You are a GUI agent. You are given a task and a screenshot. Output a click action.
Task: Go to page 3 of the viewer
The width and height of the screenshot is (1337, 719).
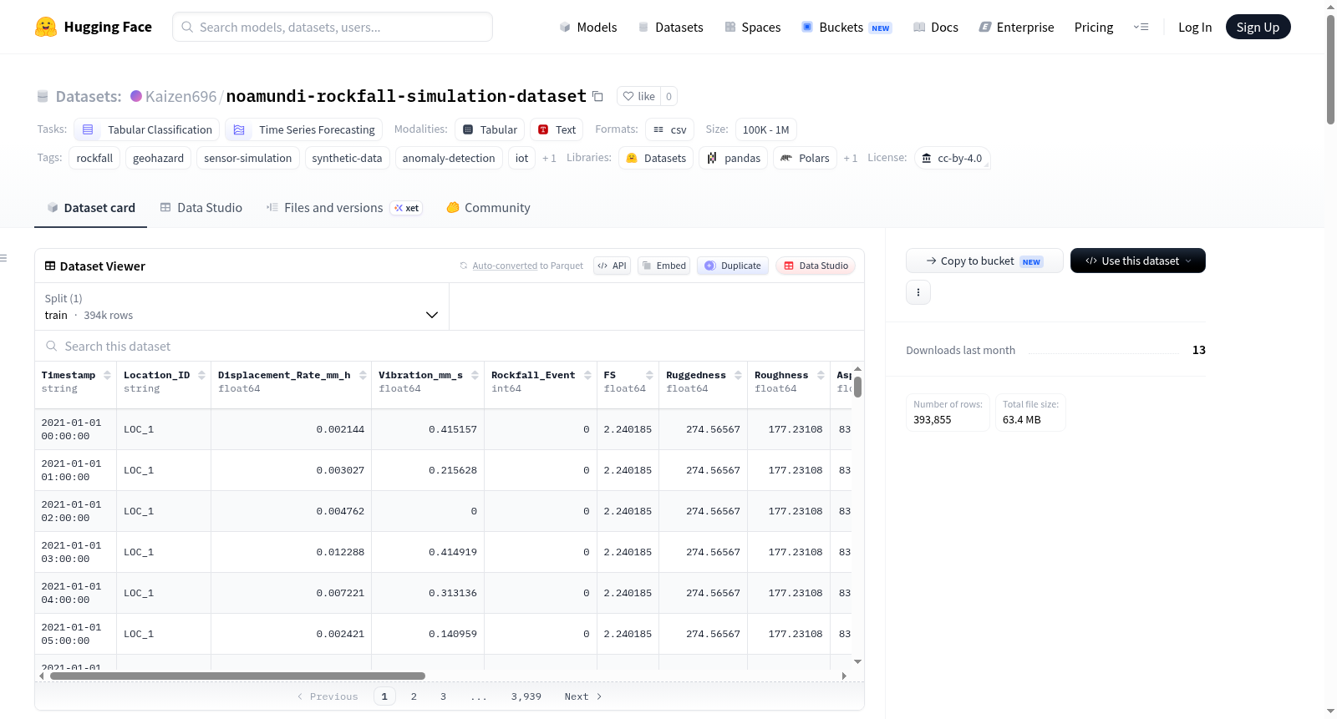443,696
